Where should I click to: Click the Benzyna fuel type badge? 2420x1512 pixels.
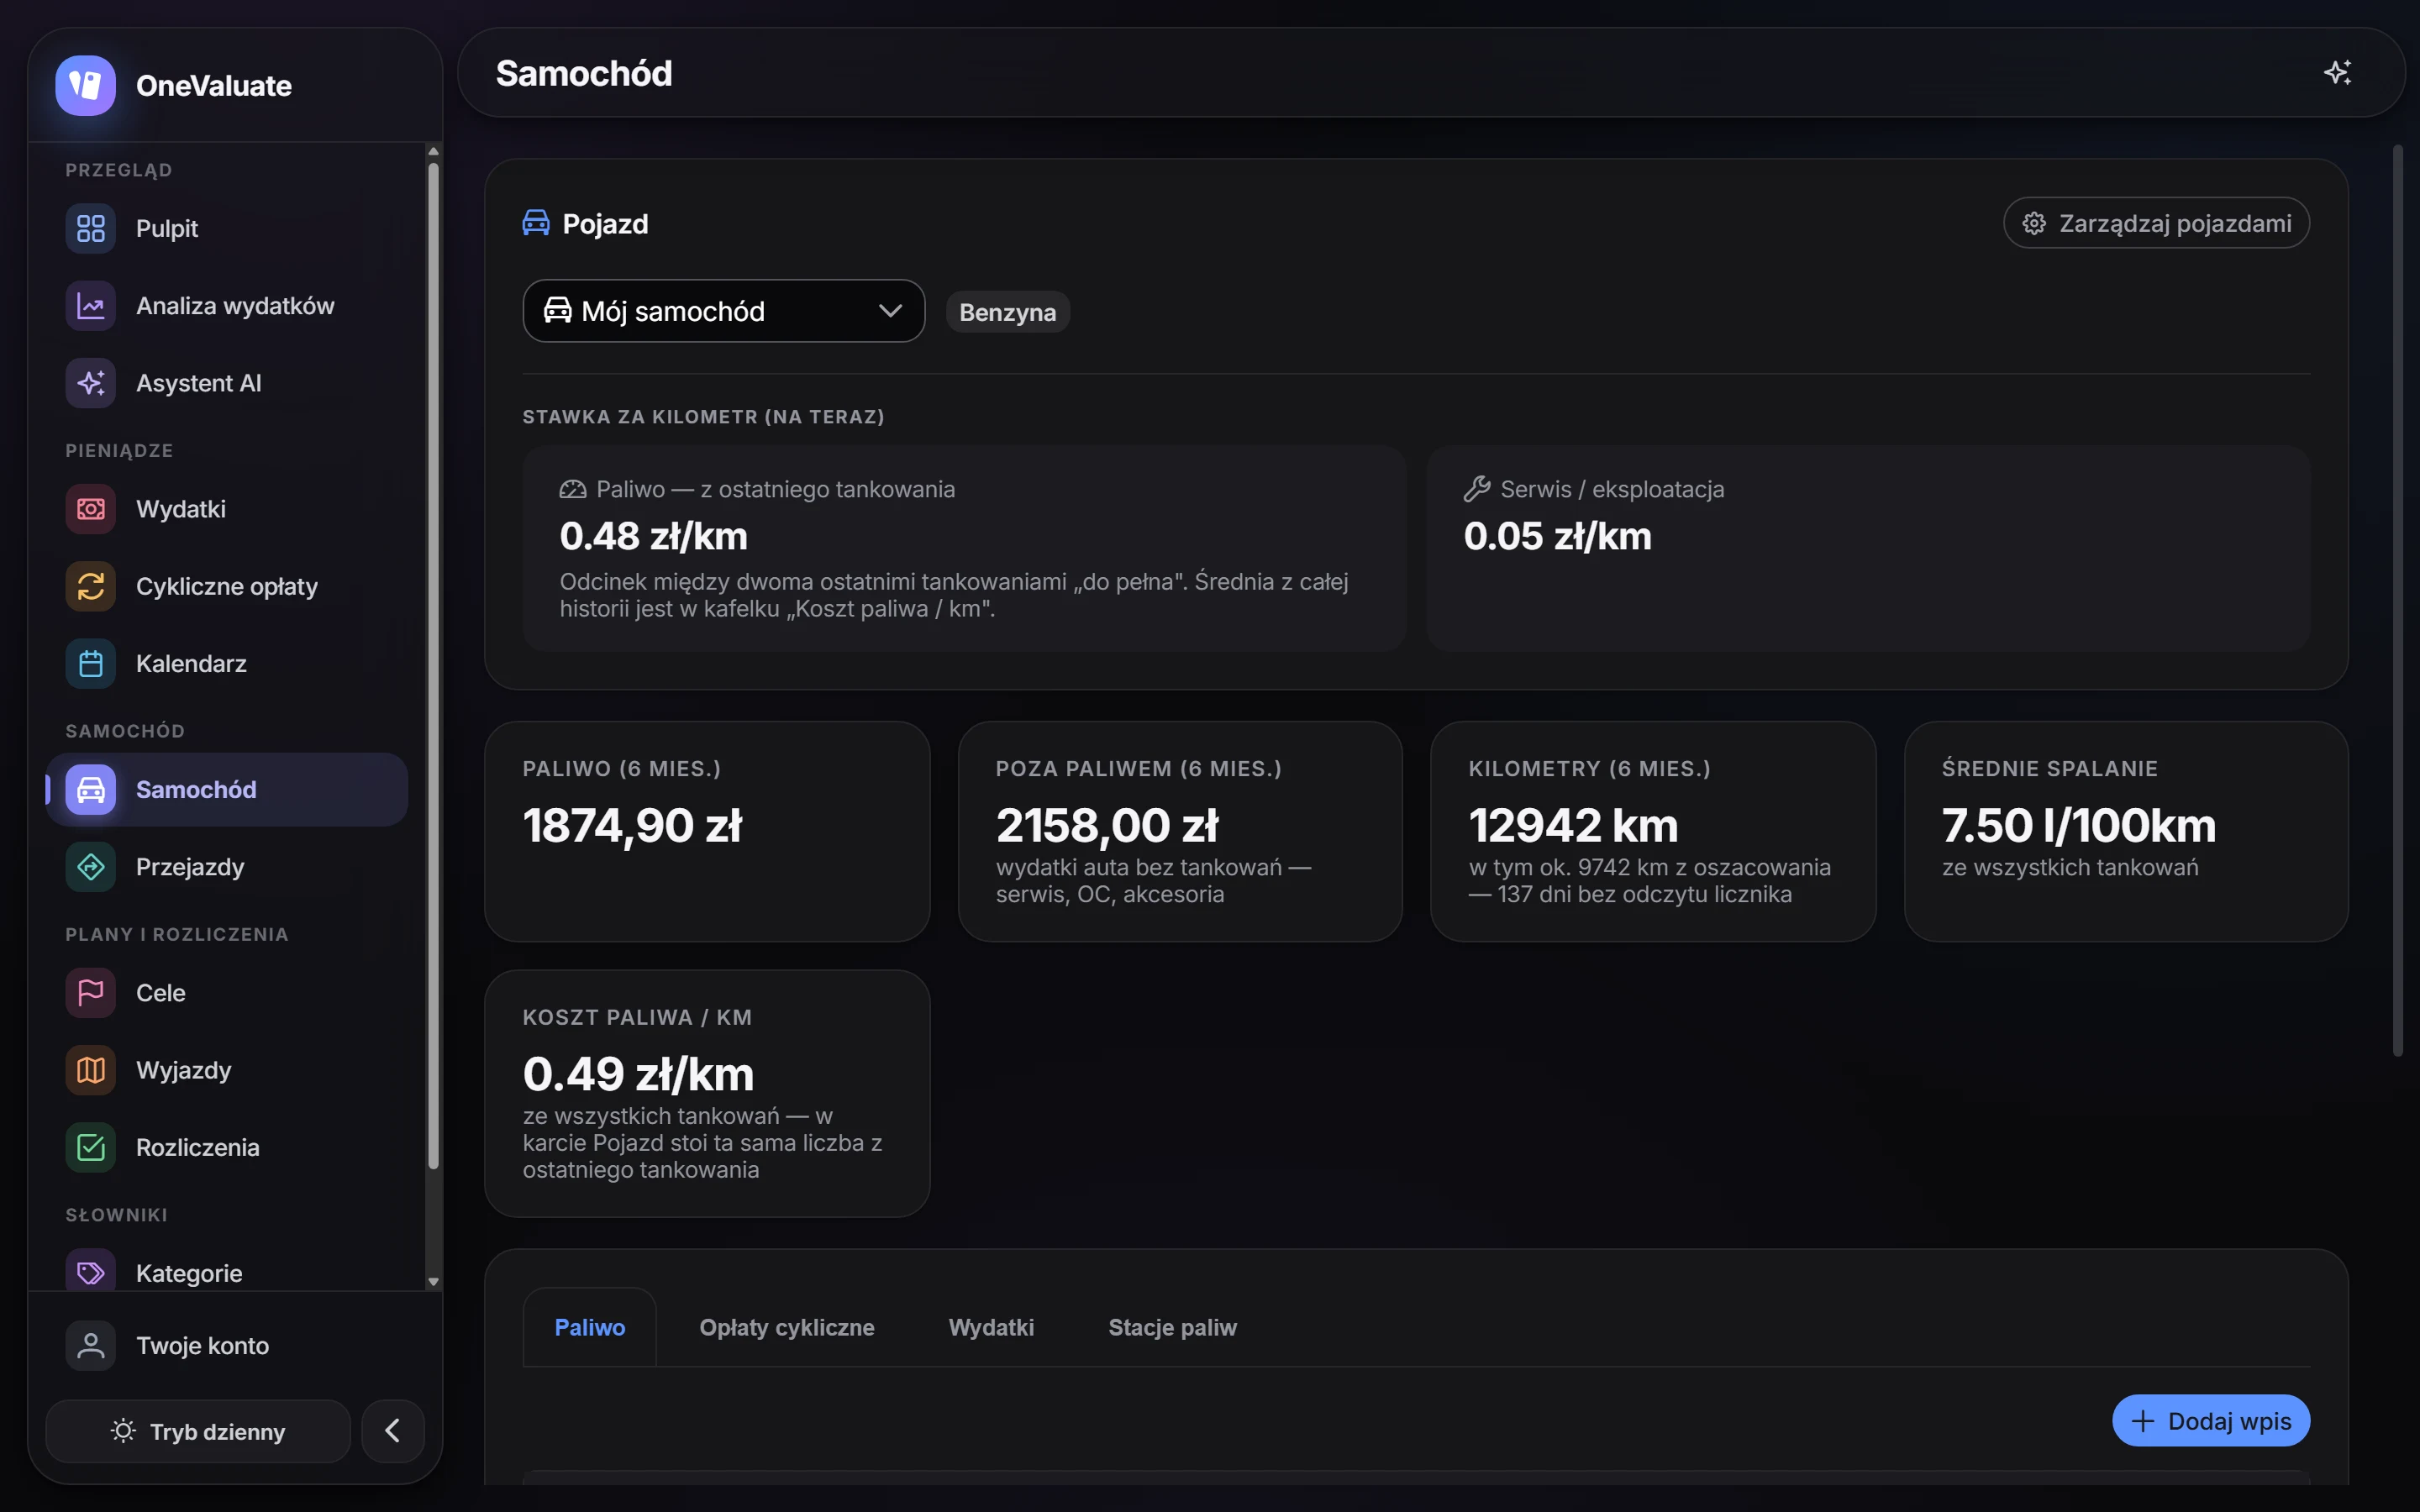[1008, 312]
